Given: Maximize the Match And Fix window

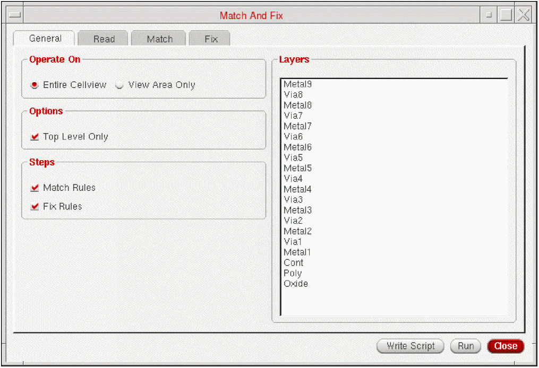Looking at the screenshot, I should pos(506,15).
